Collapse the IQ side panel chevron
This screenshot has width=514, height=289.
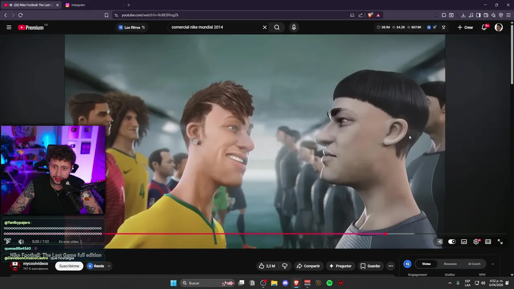[x=493, y=264]
